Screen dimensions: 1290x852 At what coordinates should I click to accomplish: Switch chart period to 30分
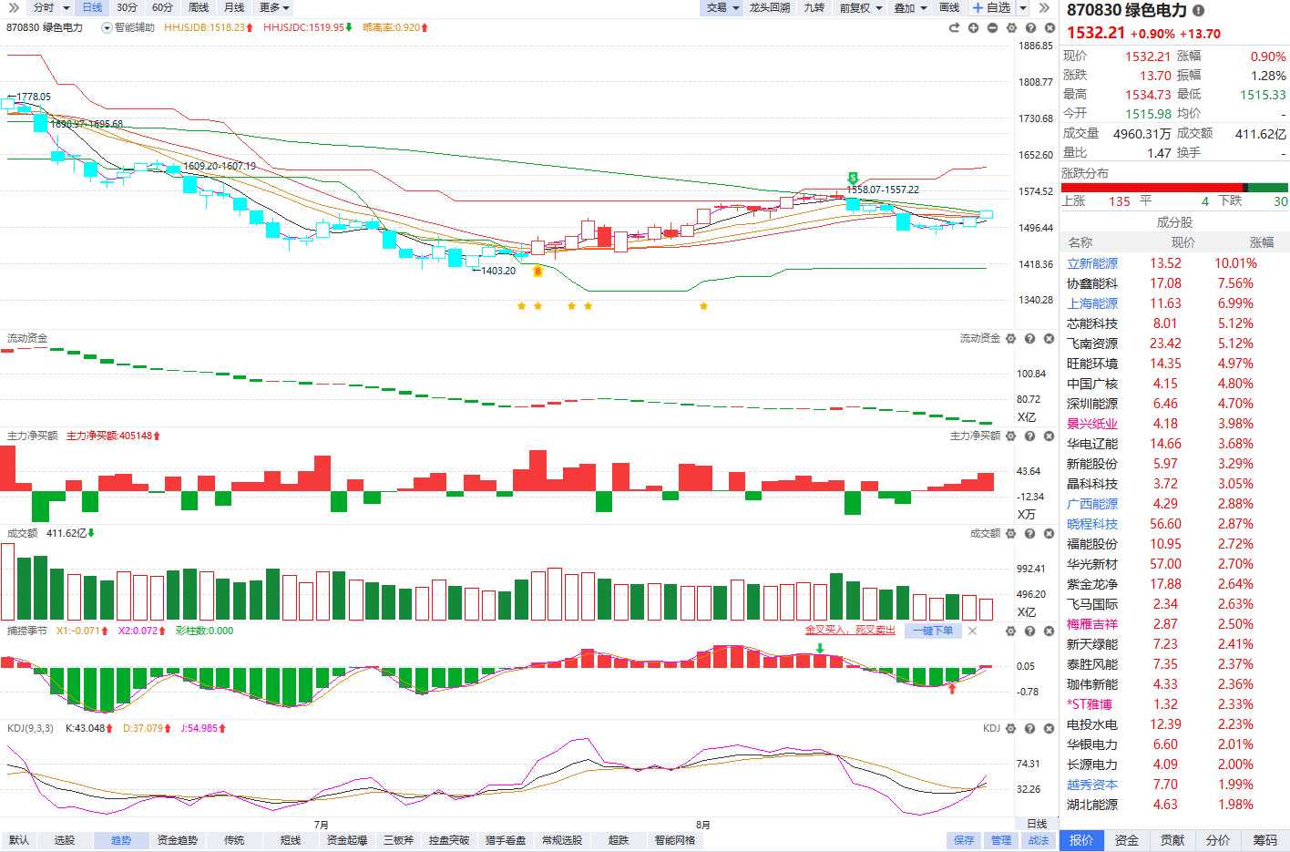coord(127,7)
